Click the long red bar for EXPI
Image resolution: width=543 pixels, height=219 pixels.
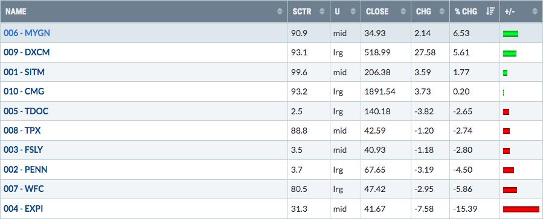(x=521, y=209)
